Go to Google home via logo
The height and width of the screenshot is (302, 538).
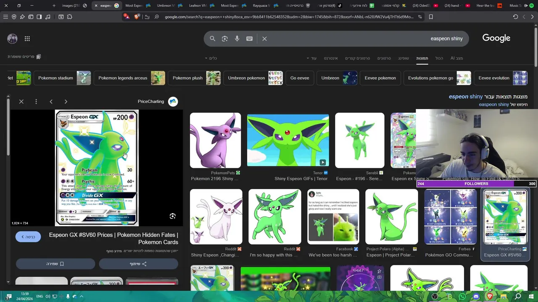pos(496,38)
